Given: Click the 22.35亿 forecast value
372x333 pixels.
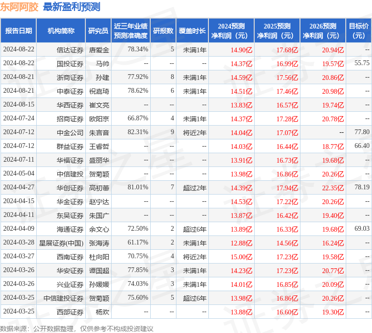Looking at the screenshot, I should pos(333,188).
